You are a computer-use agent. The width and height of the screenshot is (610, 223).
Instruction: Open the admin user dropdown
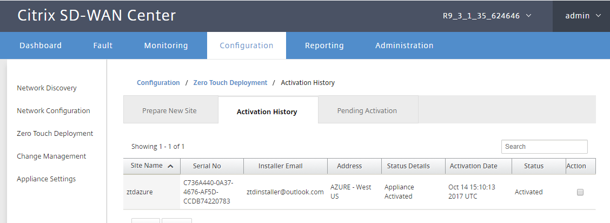point(583,16)
